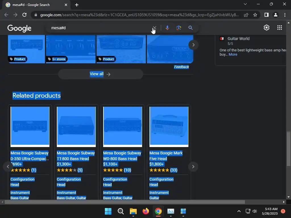Click the $1,800+ price text

pos(157,164)
